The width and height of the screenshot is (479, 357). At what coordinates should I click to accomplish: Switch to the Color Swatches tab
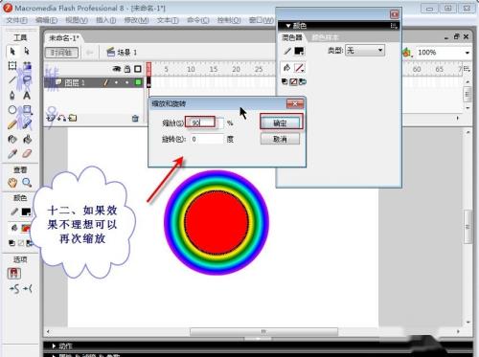click(325, 37)
